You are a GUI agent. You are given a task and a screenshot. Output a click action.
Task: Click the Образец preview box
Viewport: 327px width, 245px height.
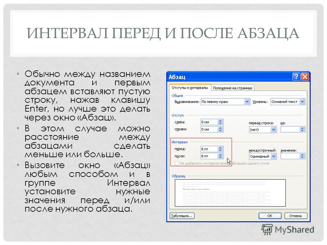point(230,193)
